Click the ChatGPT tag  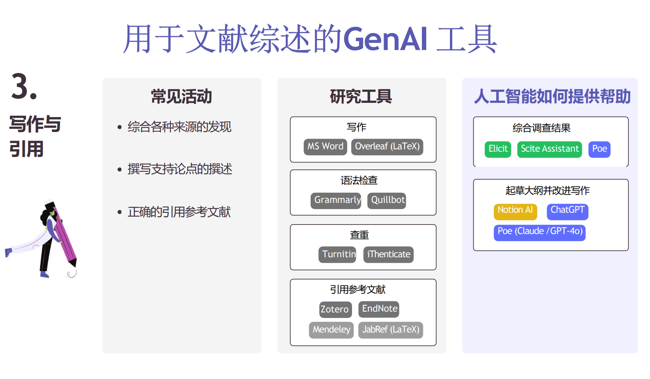[568, 211]
